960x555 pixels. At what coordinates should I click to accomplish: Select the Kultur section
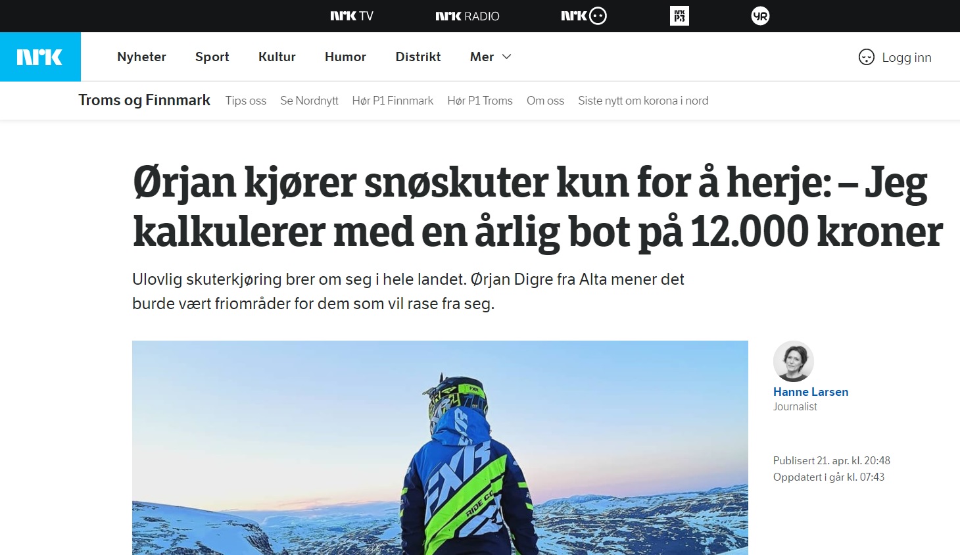pos(277,57)
